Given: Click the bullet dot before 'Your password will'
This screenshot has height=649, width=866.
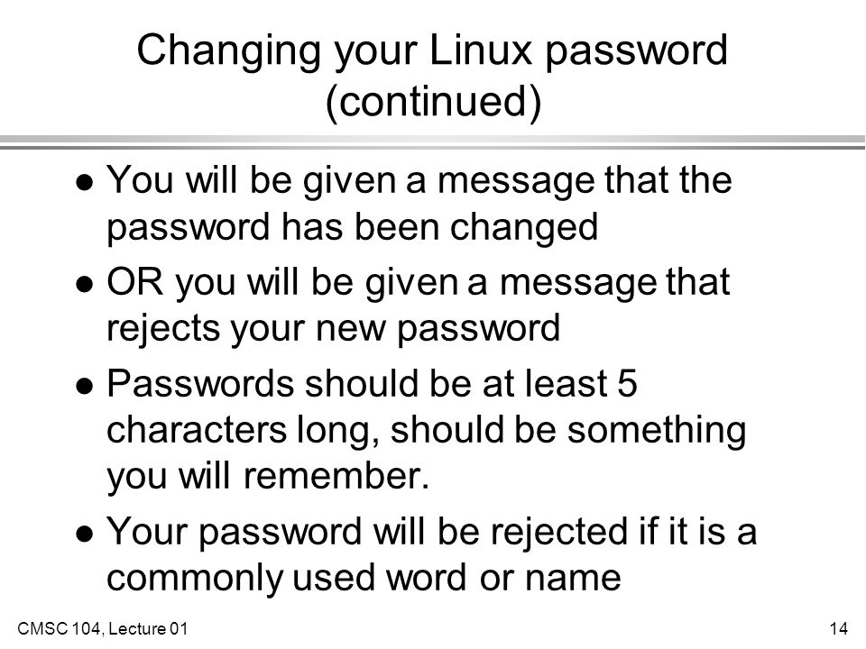Looking at the screenshot, I should pos(85,534).
